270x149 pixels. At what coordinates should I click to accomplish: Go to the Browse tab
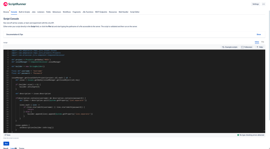(6, 12)
